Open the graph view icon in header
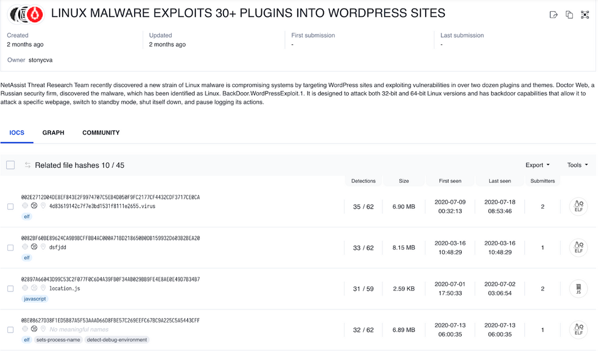 584,15
